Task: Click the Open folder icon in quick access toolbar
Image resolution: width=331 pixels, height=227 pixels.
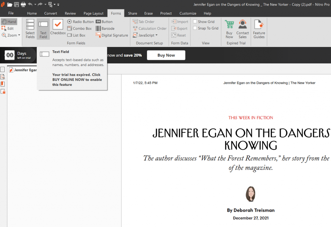Action: [9, 5]
